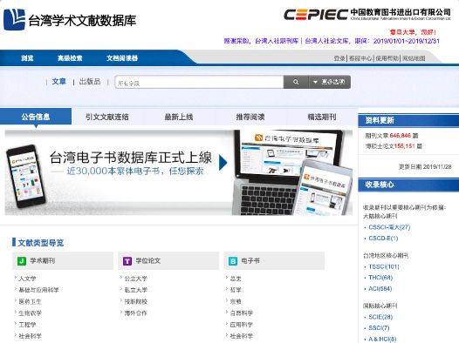459x343 pixels.
Task: Open the 使用帮助 link
Action: pyautogui.click(x=387, y=58)
